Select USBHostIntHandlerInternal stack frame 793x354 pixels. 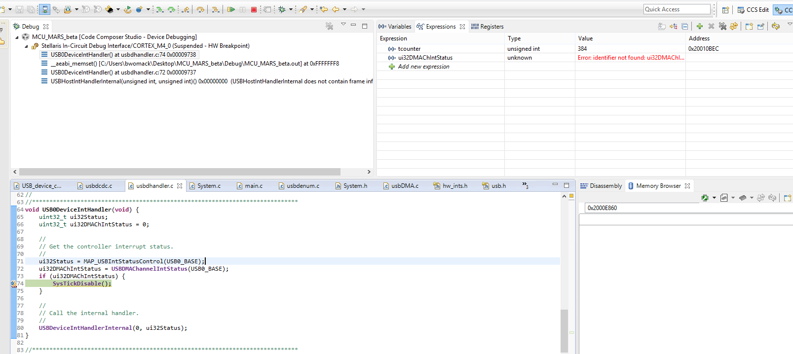click(x=207, y=81)
